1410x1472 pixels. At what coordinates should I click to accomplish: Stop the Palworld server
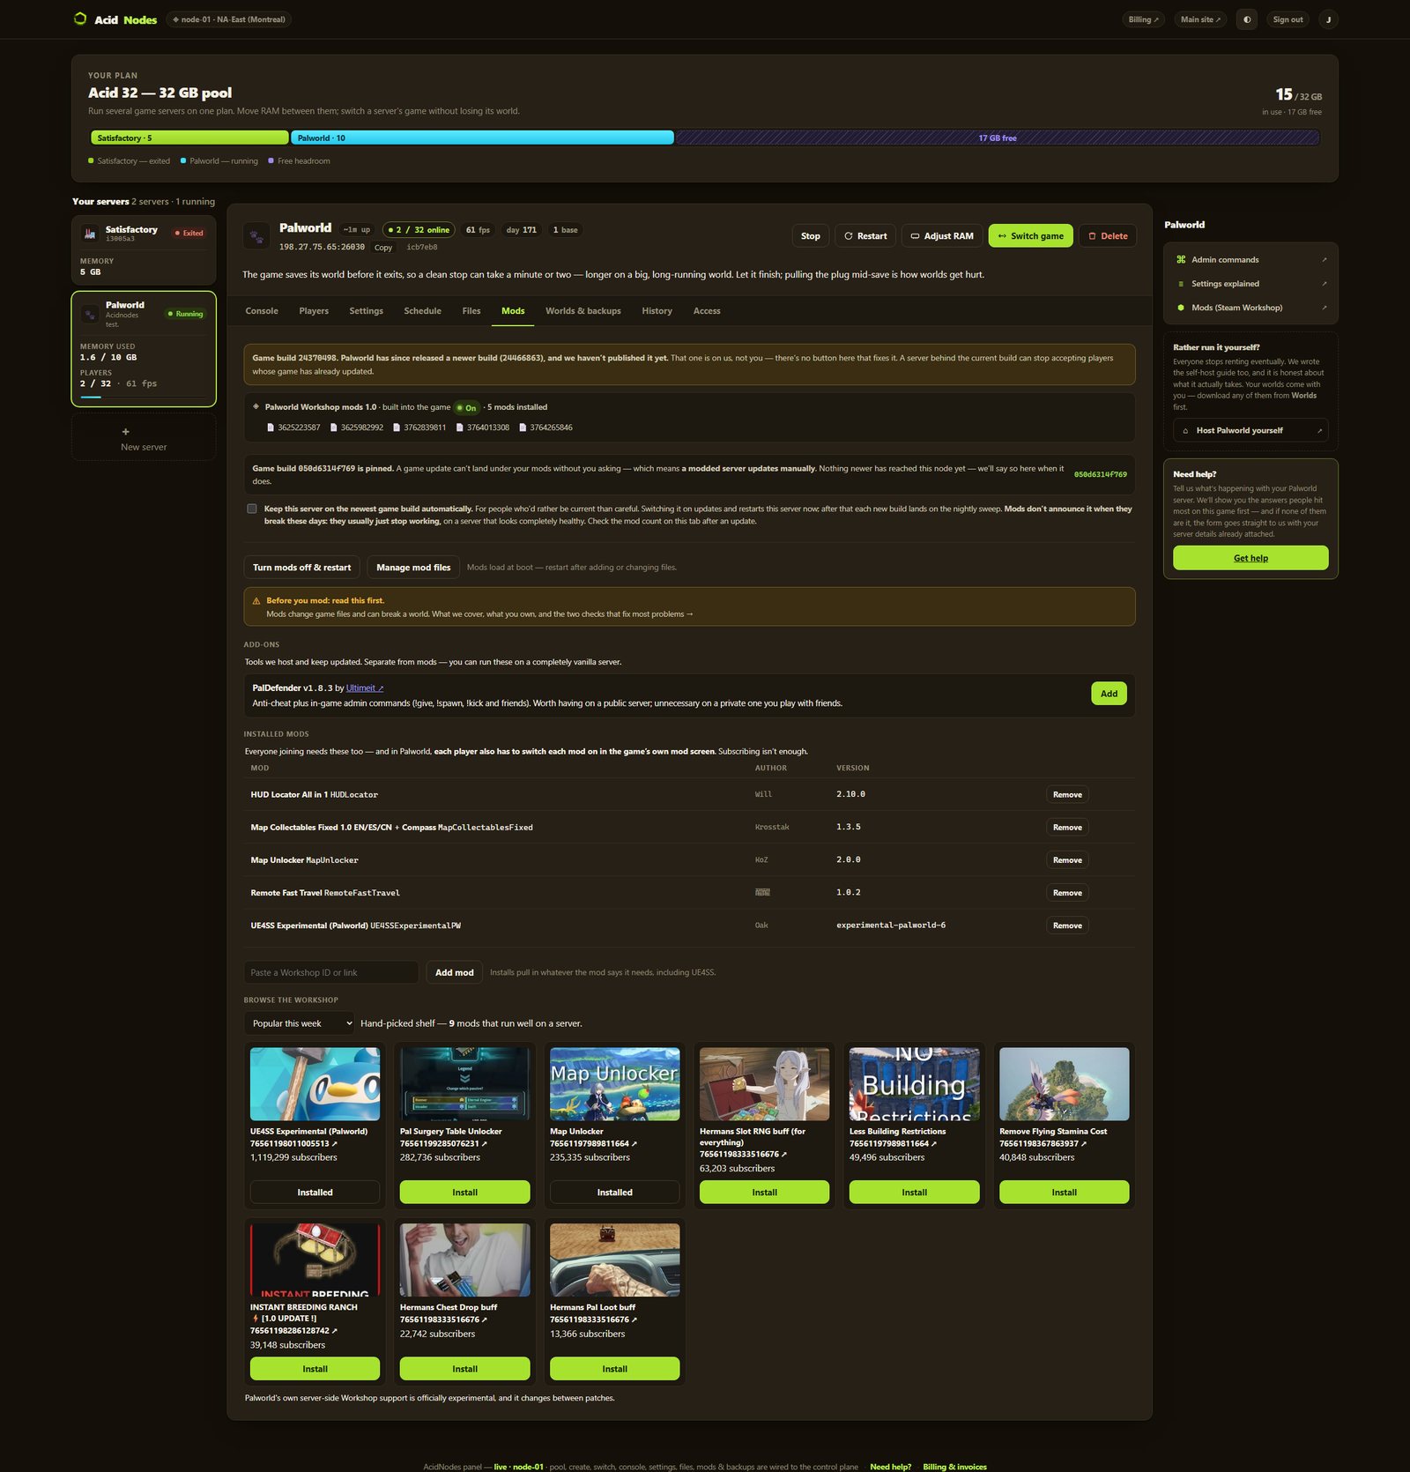click(x=811, y=236)
